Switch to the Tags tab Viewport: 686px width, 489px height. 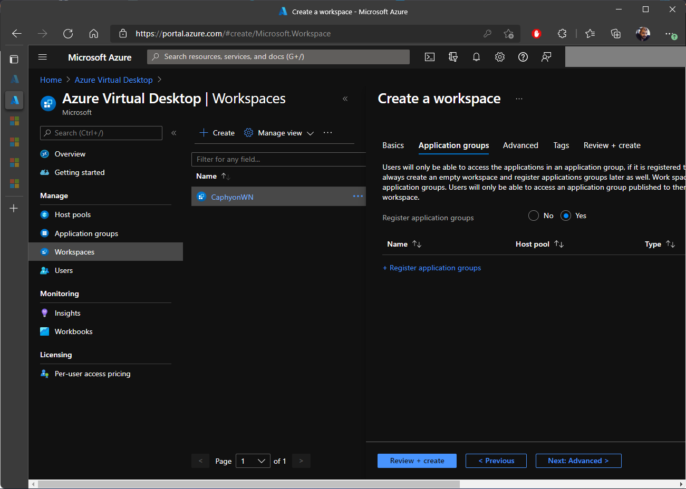point(561,145)
